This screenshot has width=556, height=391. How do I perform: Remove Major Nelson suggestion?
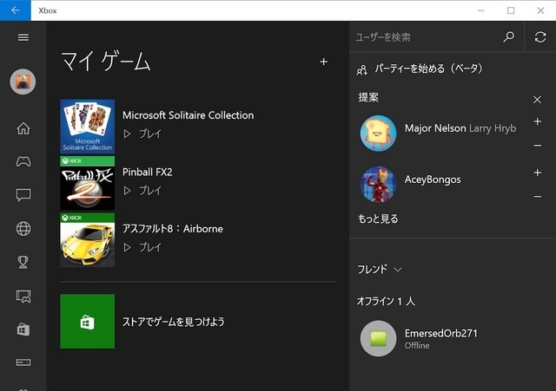point(538,146)
